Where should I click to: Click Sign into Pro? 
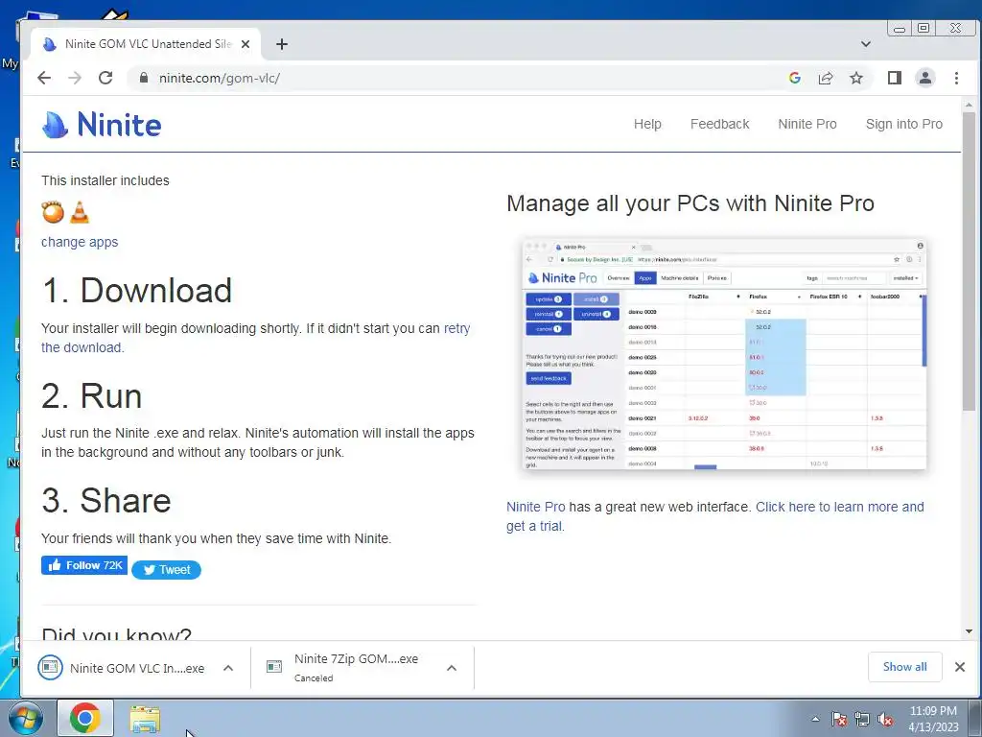pos(903,124)
